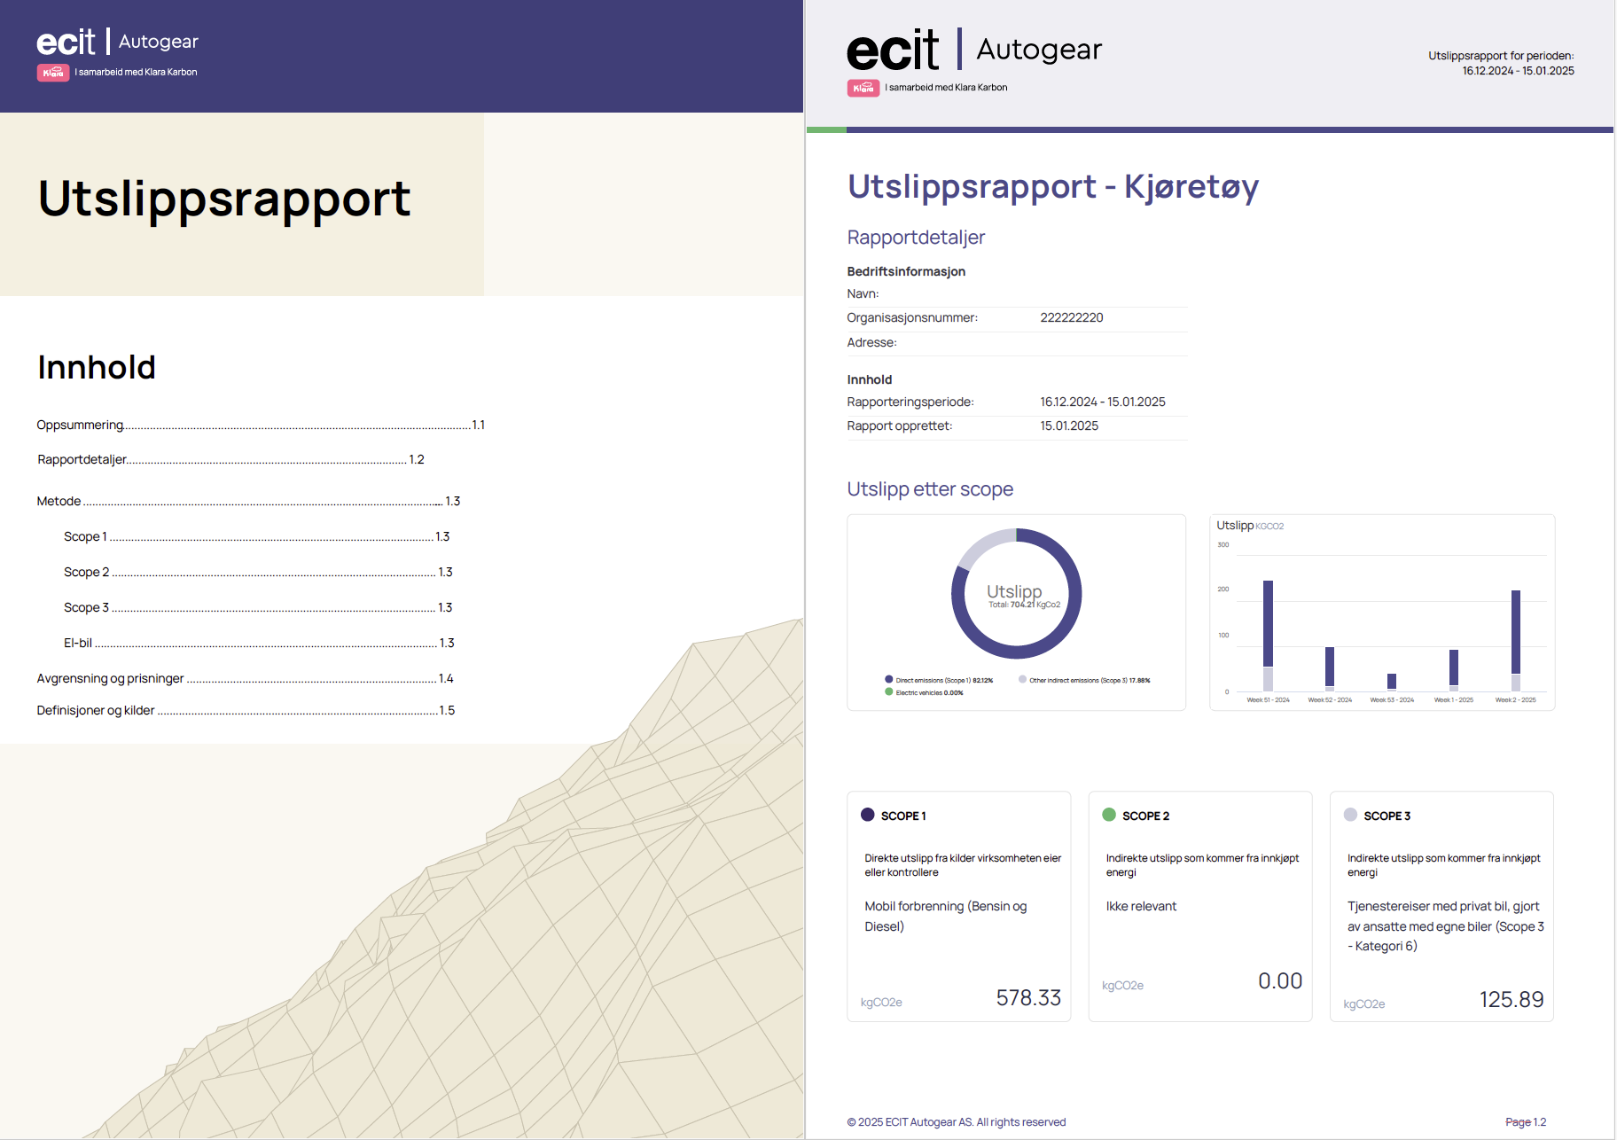The height and width of the screenshot is (1140, 1617).
Task: Click the black ecit logo on the right page
Action: [x=892, y=51]
